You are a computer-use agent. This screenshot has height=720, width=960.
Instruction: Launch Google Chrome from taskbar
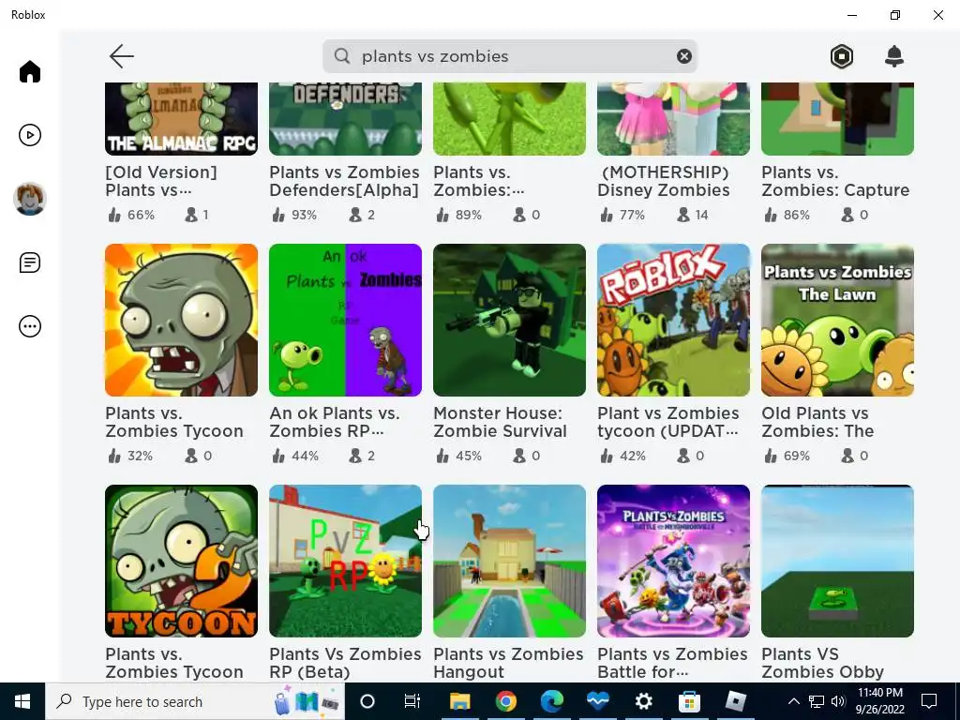click(505, 701)
